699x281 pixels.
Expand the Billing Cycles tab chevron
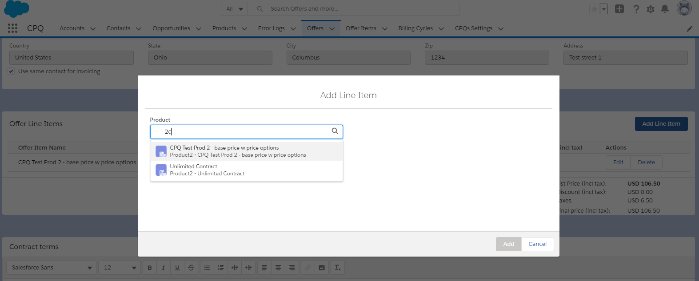pyautogui.click(x=441, y=28)
